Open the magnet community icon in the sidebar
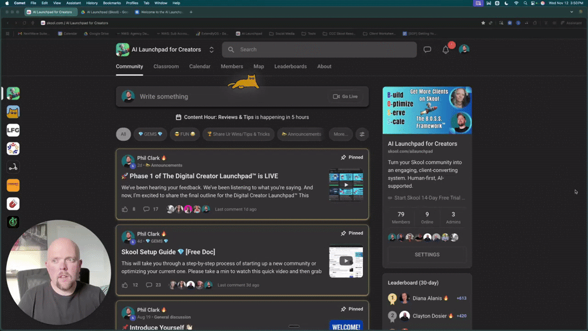 [13, 203]
